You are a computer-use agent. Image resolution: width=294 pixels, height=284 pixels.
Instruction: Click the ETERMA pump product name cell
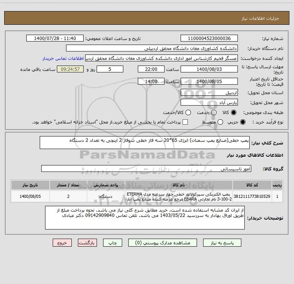coord(179,196)
